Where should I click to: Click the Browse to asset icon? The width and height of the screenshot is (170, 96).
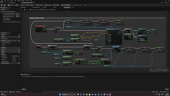coord(4,5)
